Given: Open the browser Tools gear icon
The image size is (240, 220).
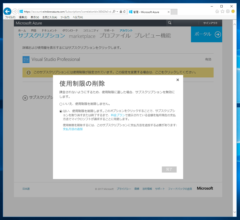Looking at the screenshot, I should [x=228, y=11].
